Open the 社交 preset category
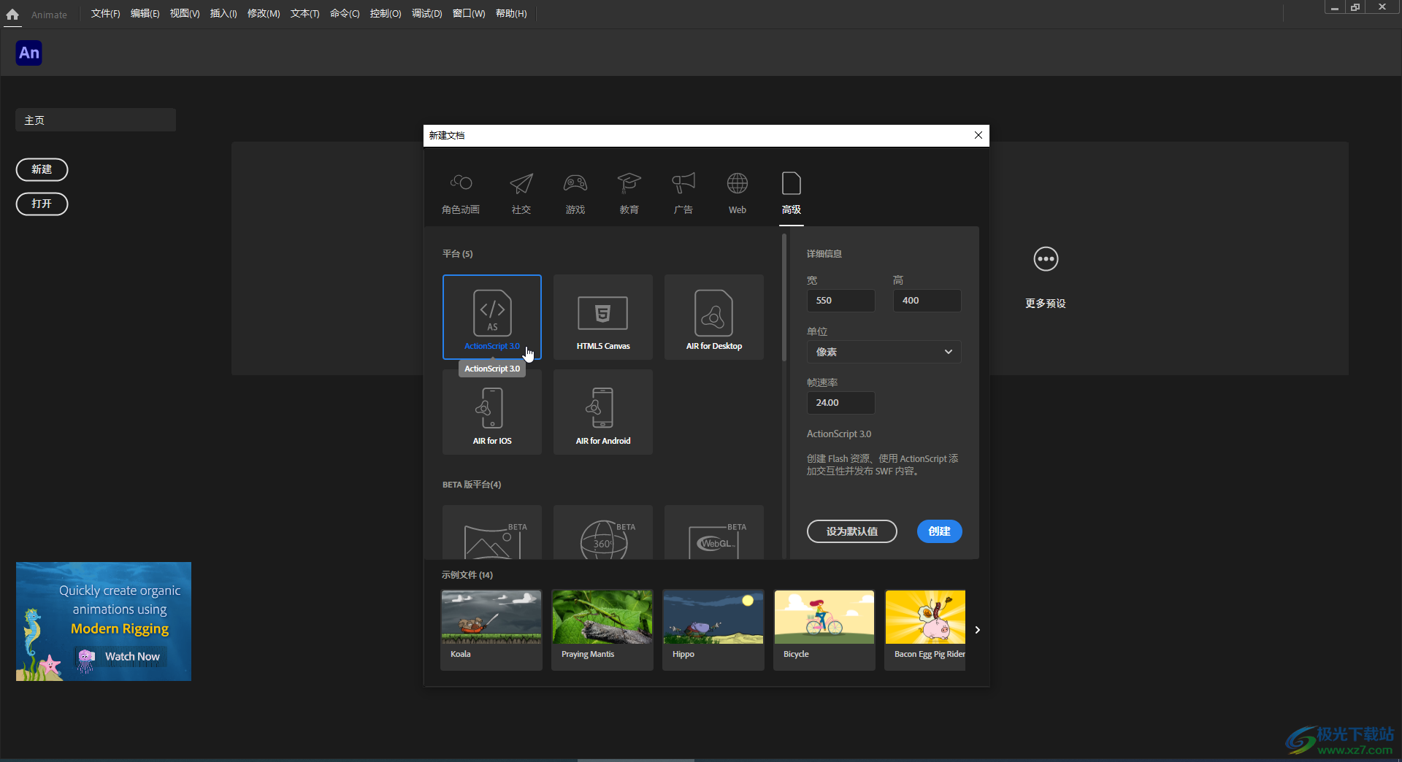This screenshot has height=762, width=1402. click(x=521, y=193)
